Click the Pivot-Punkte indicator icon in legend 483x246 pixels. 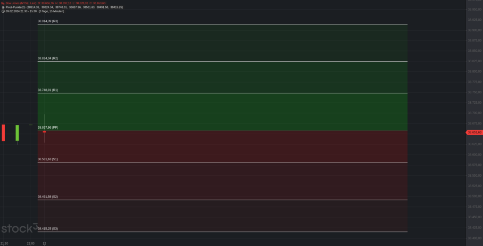[x=3, y=7]
